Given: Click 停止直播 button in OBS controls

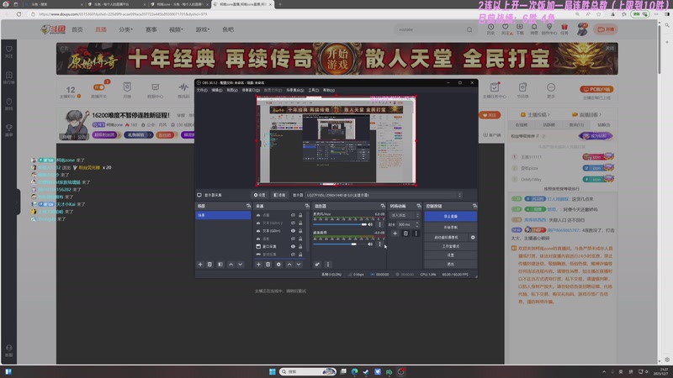Looking at the screenshot, I should 450,217.
